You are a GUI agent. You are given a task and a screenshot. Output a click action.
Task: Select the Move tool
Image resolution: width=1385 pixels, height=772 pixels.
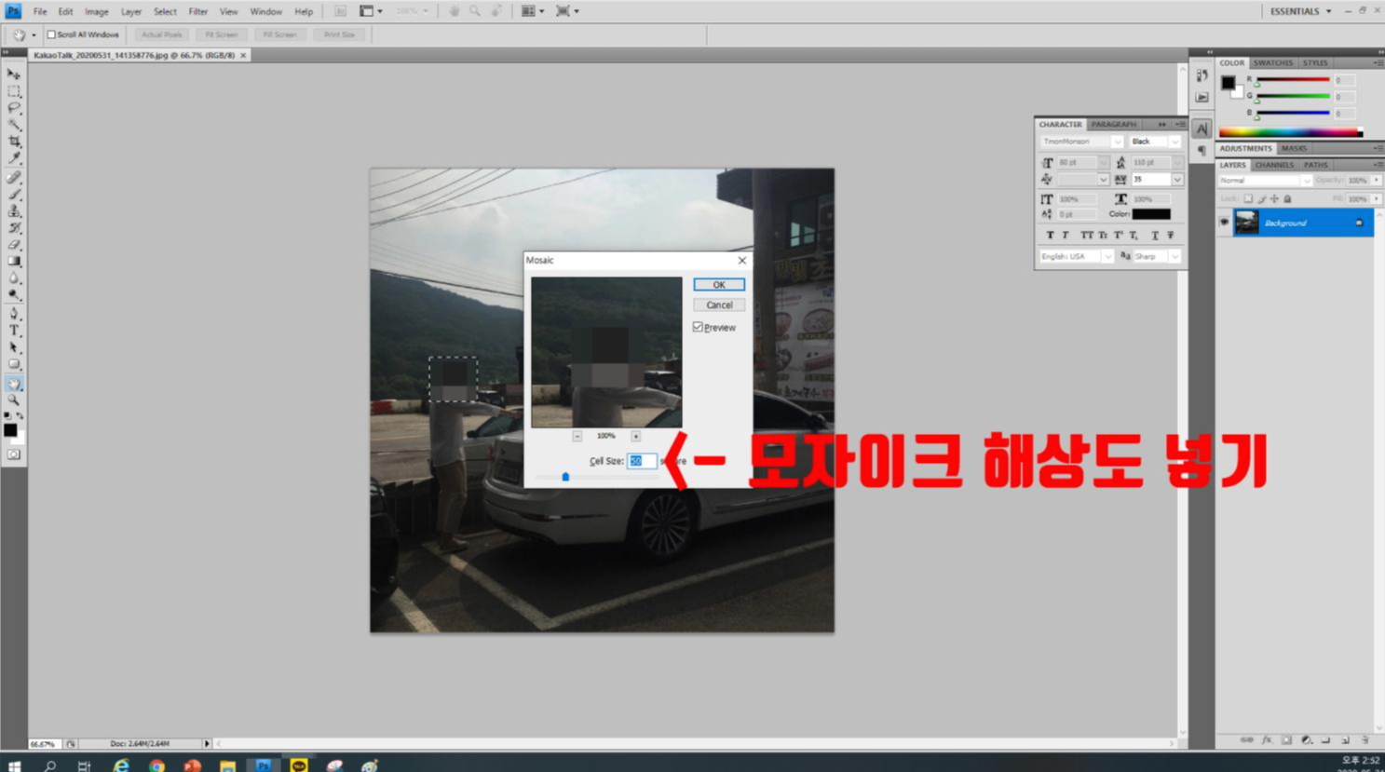click(14, 74)
